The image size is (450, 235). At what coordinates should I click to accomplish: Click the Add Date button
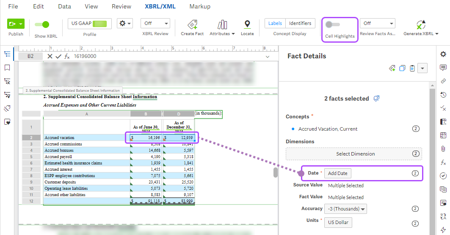click(337, 173)
